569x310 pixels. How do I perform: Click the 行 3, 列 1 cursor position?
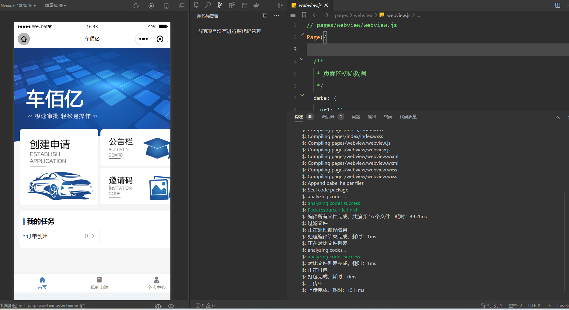(491, 306)
